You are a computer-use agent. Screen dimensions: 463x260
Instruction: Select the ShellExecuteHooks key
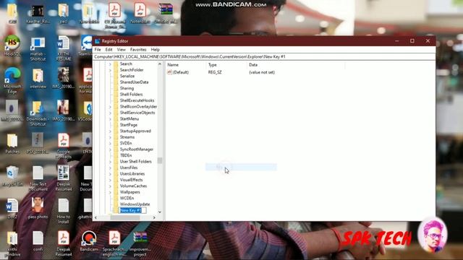click(x=137, y=100)
